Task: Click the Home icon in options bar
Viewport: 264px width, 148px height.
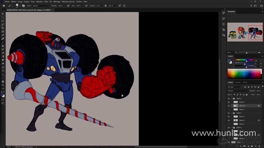Action: [x=4, y=6]
